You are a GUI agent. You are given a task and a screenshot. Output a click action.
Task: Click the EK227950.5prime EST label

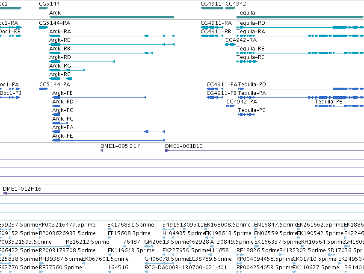pos(185,250)
